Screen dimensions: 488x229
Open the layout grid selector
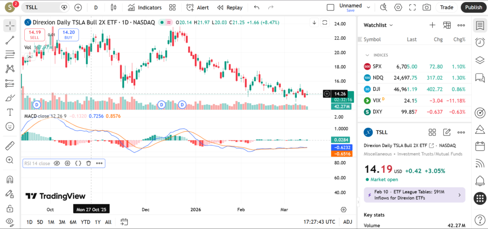click(x=172, y=8)
